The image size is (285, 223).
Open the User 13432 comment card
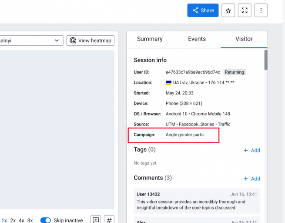[197, 201]
